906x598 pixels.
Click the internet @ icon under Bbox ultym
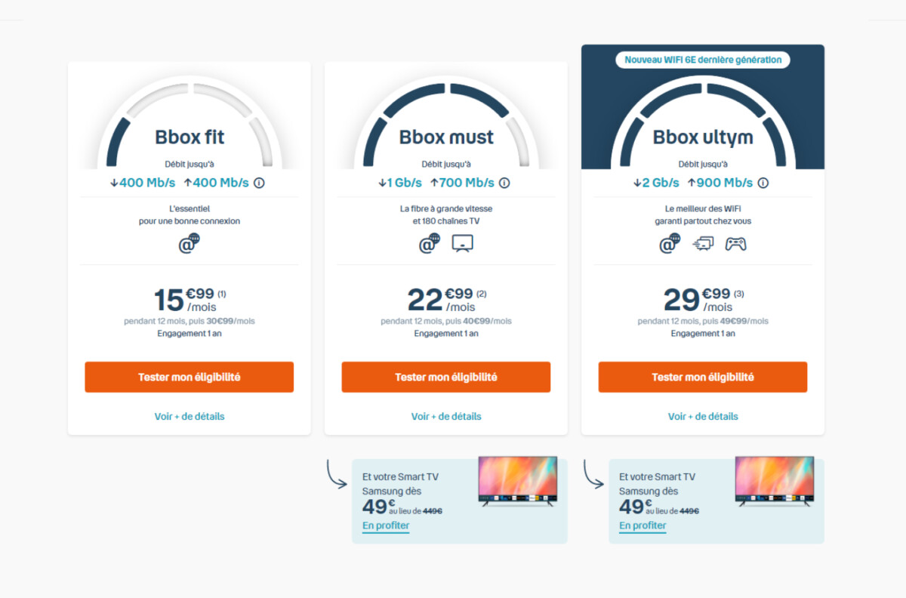click(670, 243)
